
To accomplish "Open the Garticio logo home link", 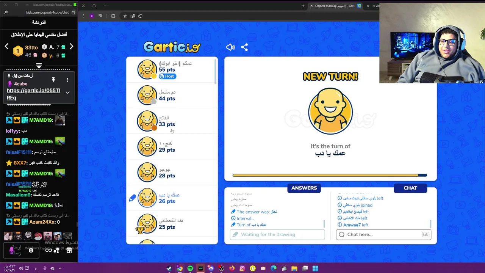I will (x=172, y=47).
